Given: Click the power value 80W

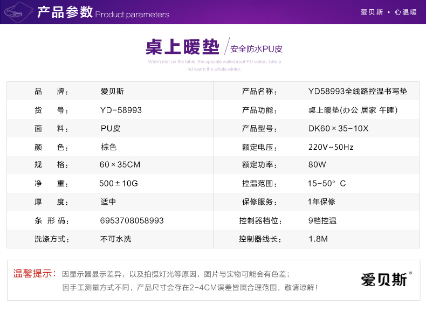Looking at the screenshot, I should (317, 164).
